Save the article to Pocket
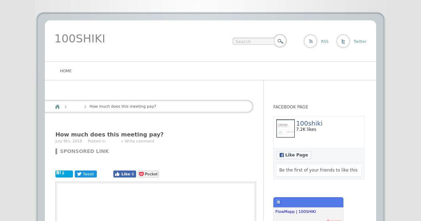The width and height of the screenshot is (421, 221). [148, 174]
